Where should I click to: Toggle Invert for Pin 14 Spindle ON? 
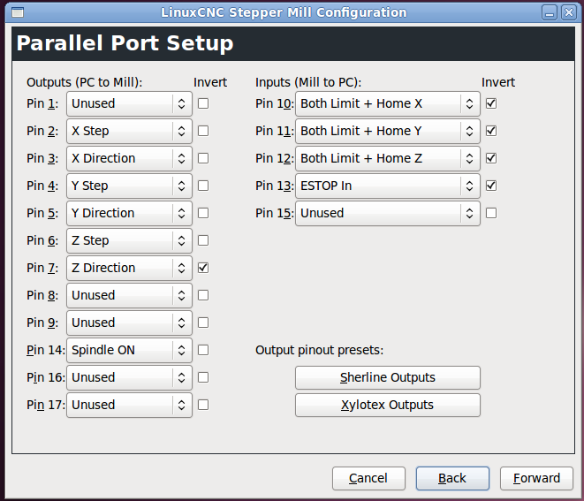click(204, 350)
